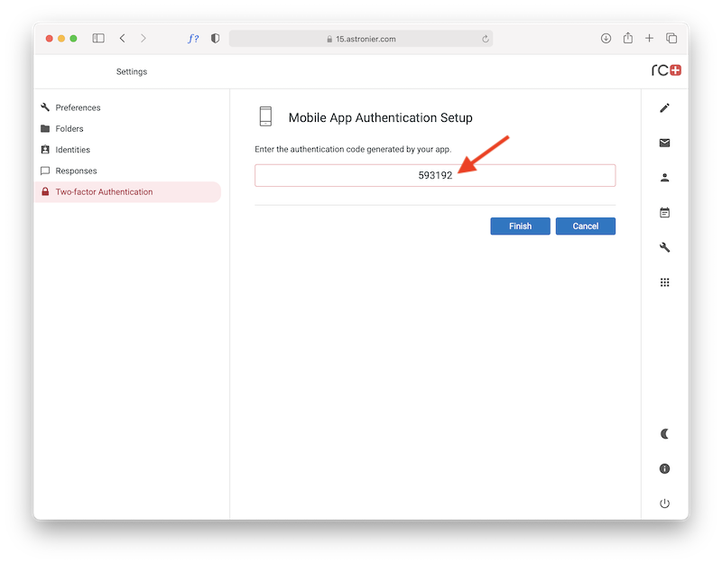
Task: Open the Contacts person icon
Action: (x=664, y=178)
